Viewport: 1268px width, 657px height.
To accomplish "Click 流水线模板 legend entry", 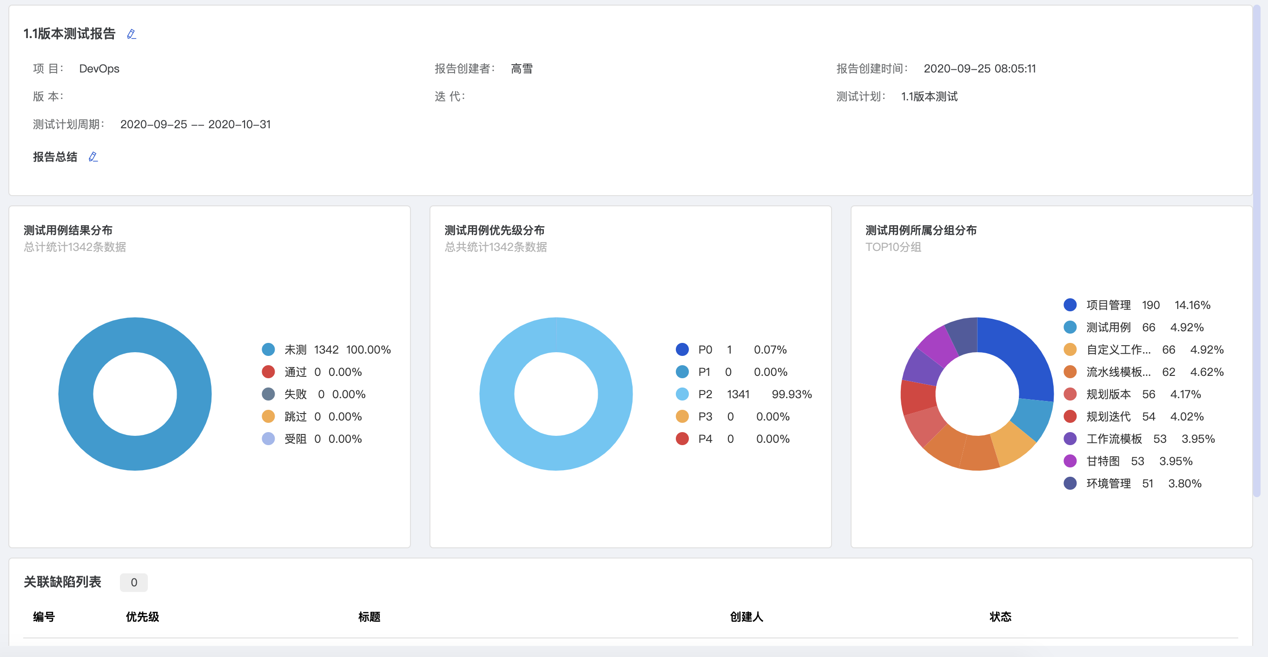I will click(1118, 372).
